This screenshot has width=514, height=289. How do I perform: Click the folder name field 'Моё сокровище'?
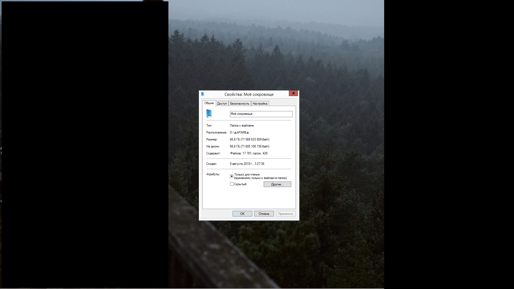click(x=261, y=114)
